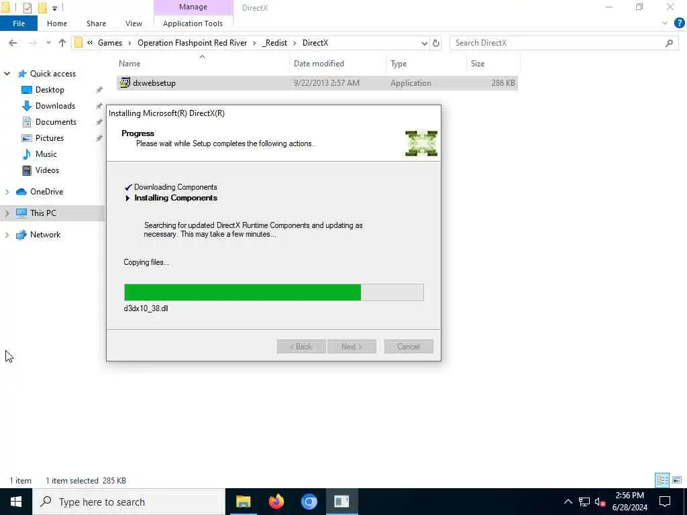
Task: Open the Share ribbon tab
Action: (96, 23)
